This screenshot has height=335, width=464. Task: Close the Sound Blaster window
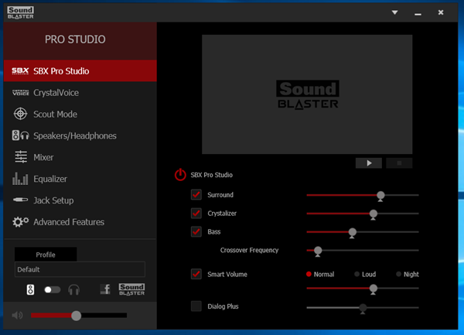(x=441, y=12)
